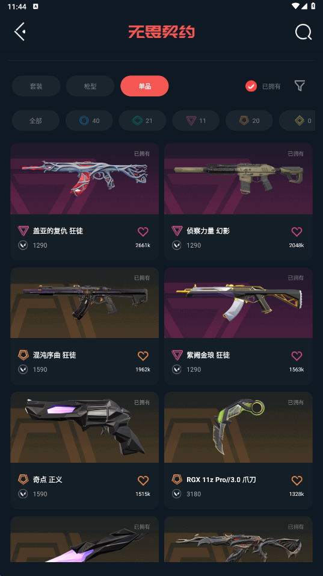Viewport: 323px width, 576px height.
Task: Open the search magnifier icon
Action: [304, 32]
